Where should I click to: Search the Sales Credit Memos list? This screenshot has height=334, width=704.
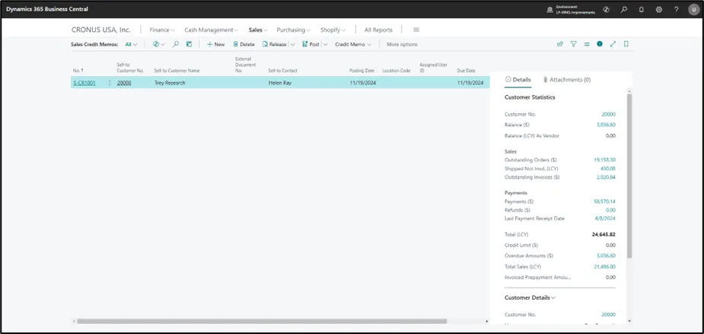[176, 44]
